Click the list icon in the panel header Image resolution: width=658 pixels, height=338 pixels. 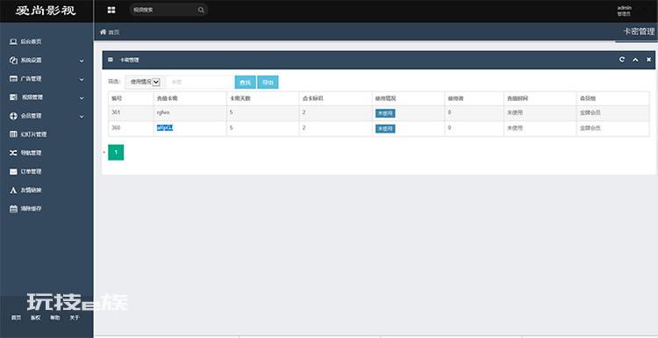tap(111, 60)
